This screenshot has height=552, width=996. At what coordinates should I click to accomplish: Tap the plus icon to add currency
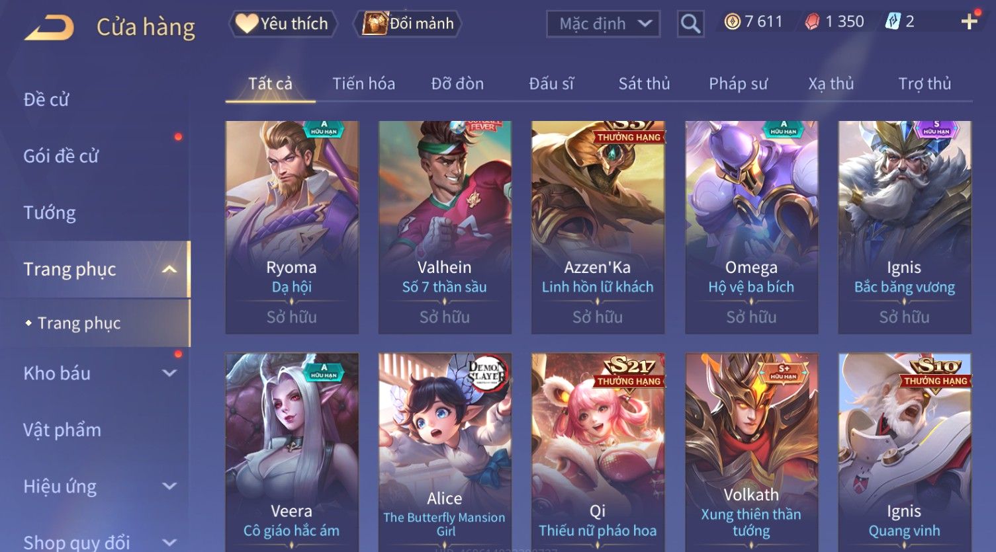coord(970,22)
